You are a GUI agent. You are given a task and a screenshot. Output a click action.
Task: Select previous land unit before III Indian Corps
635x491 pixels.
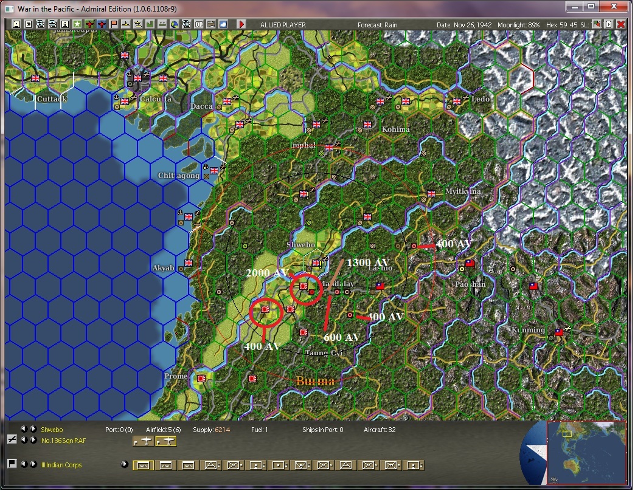pyautogui.click(x=24, y=464)
